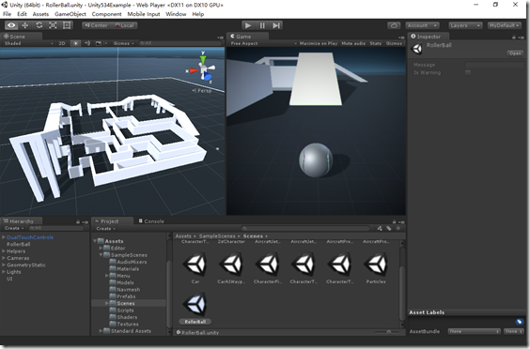Select the Rect transform tool
The image size is (530, 349).
(x=67, y=25)
